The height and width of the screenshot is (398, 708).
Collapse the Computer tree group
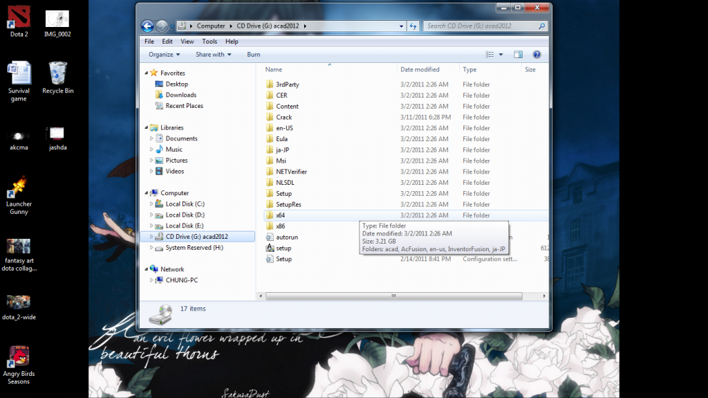(x=147, y=193)
